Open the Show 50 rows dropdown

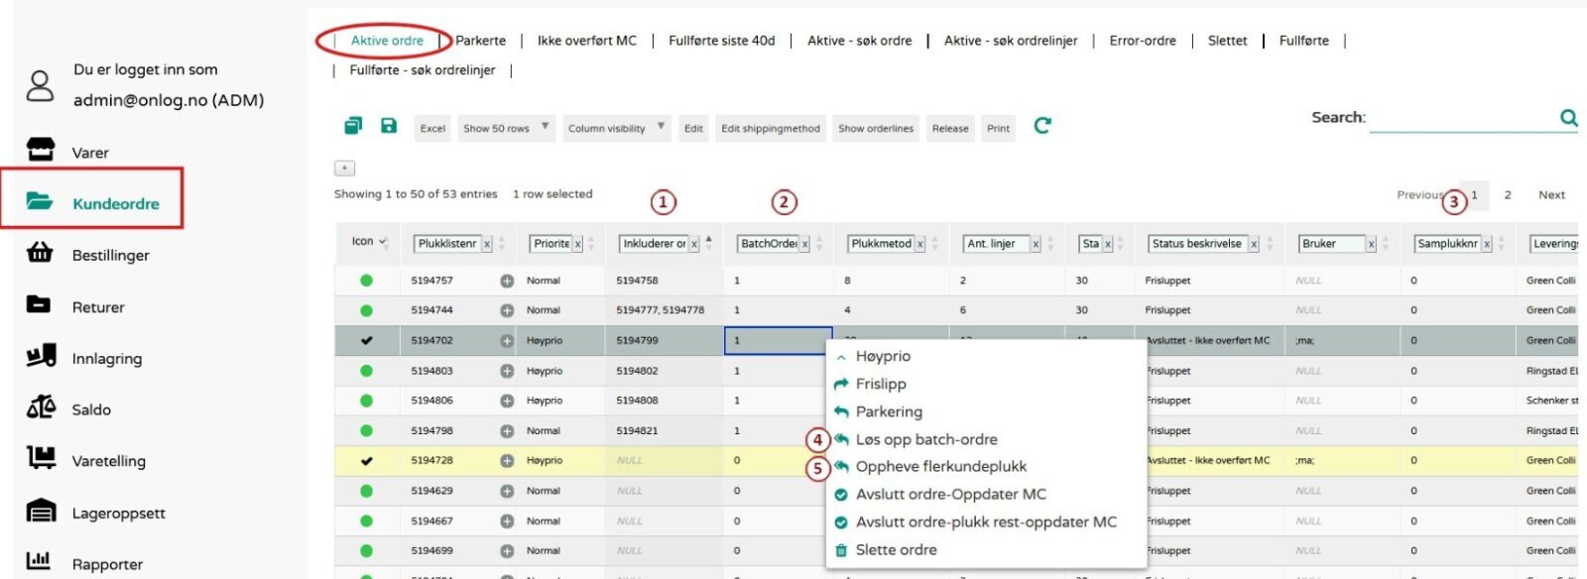point(506,128)
